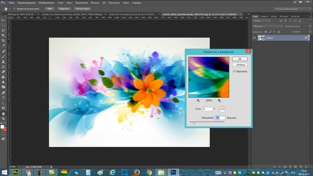Open the Изображение menu
Screen dimensions: 313x176
[x=46, y=3]
